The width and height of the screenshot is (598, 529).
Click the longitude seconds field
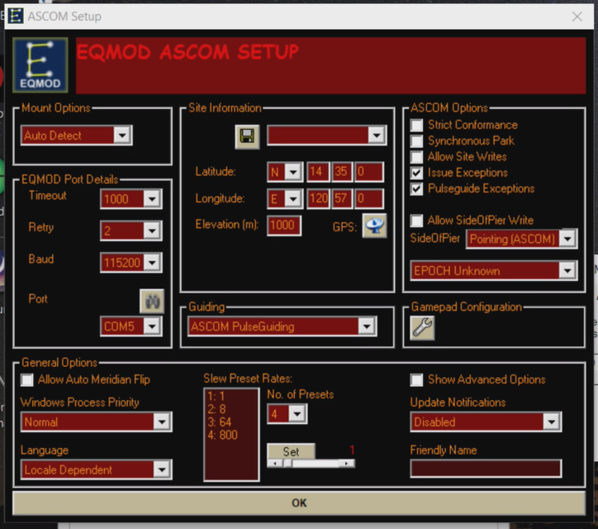coord(368,198)
